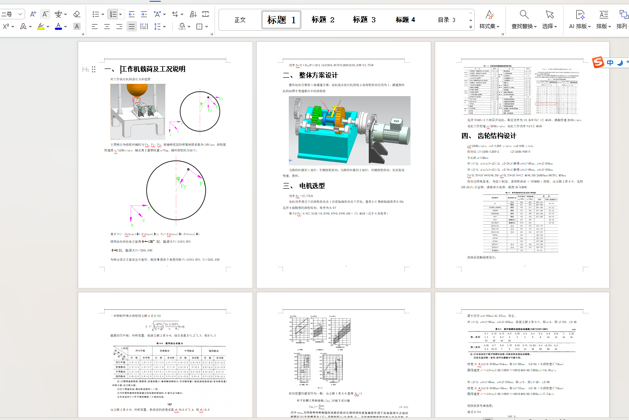629x420 pixels.
Task: Click the paragraph shading paint bucket
Action: [x=182, y=26]
